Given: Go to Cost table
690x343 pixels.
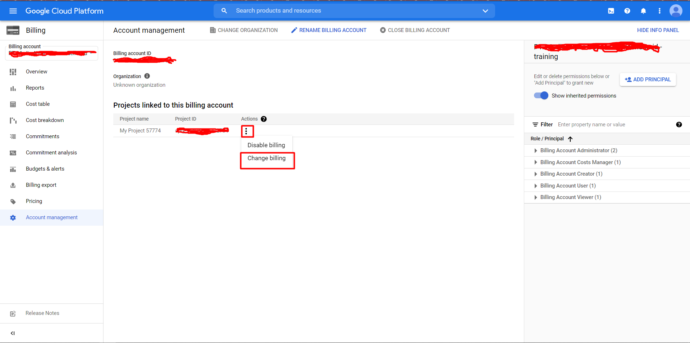Looking at the screenshot, I should click(38, 104).
